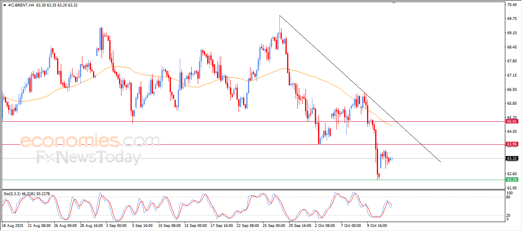Click the red 63.96 price tag
Viewport: 522px width, 231px height.
tap(511, 144)
